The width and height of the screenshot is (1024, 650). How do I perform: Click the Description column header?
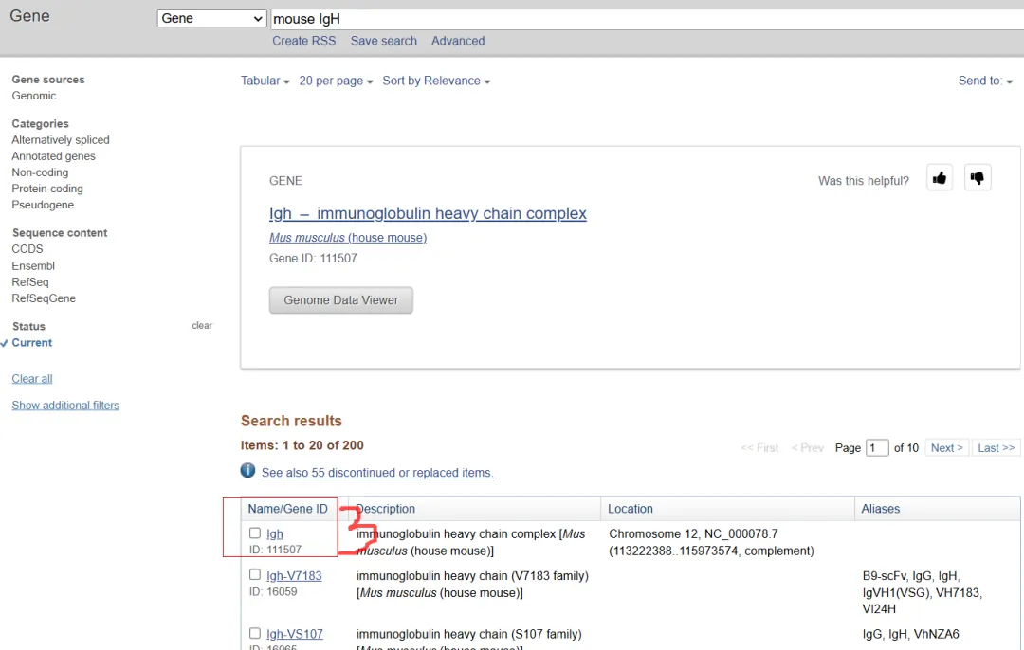pyautogui.click(x=386, y=509)
